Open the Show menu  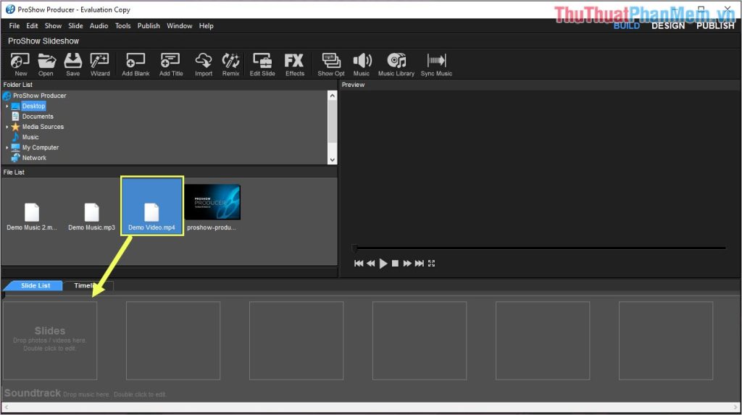pos(53,25)
